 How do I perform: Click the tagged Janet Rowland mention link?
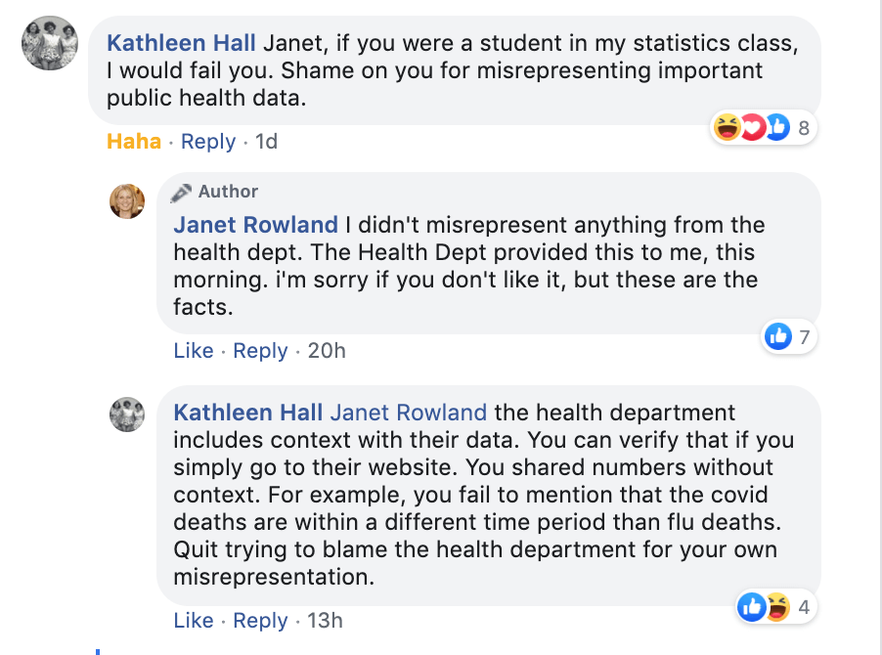click(x=409, y=413)
